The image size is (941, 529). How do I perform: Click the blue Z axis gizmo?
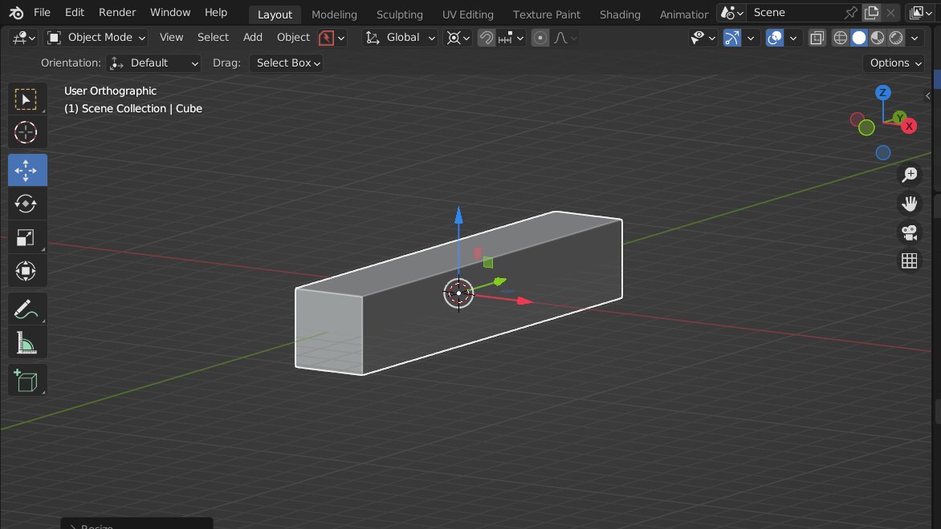click(882, 92)
